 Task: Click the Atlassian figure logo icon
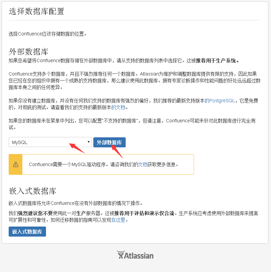[121, 255]
